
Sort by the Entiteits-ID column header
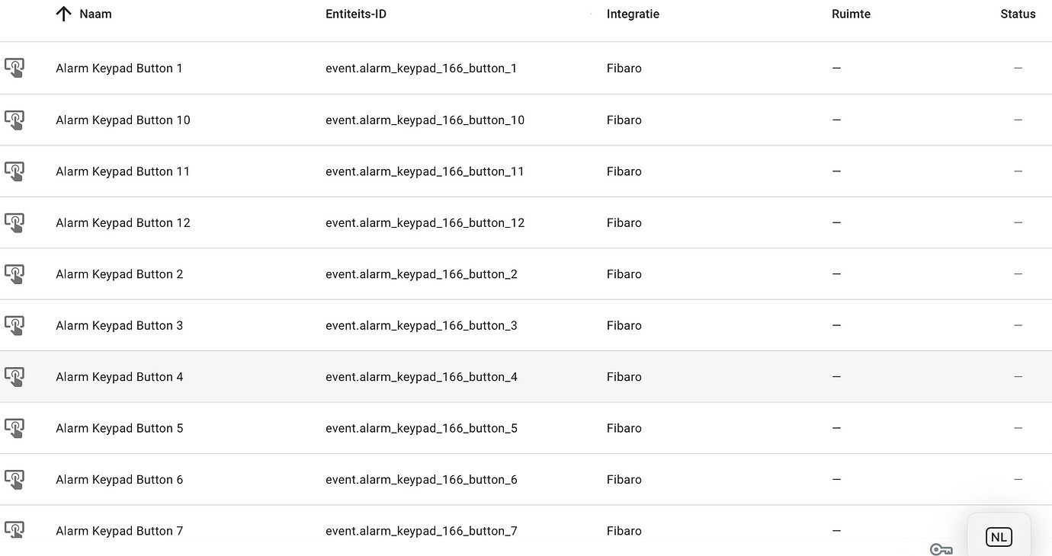(x=356, y=14)
